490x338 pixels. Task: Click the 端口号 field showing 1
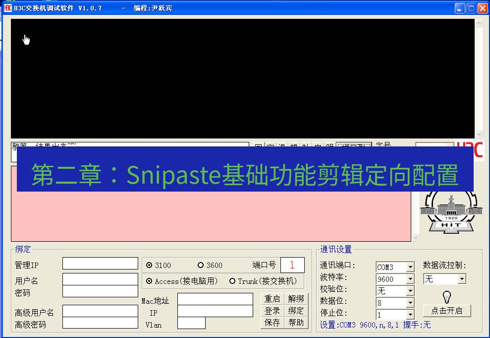click(x=292, y=265)
